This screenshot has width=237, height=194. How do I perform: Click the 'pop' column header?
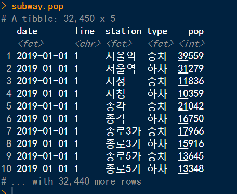tap(196, 32)
